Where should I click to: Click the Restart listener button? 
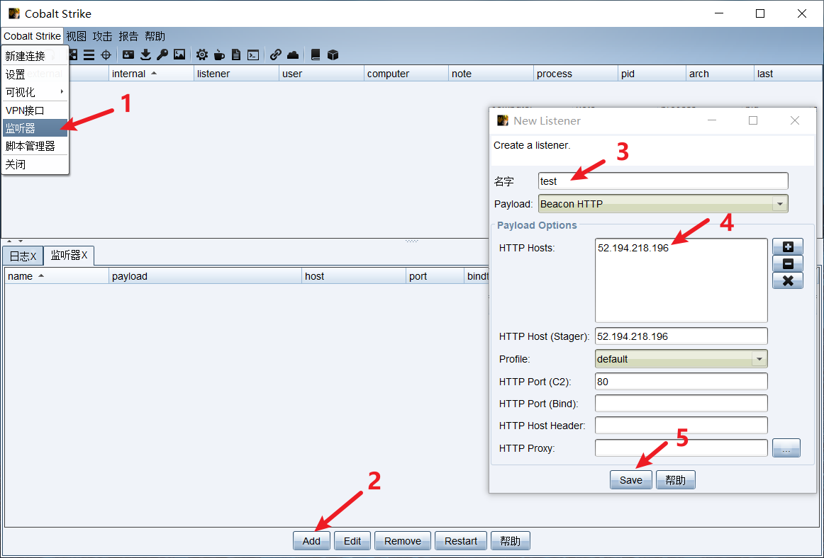(x=461, y=541)
